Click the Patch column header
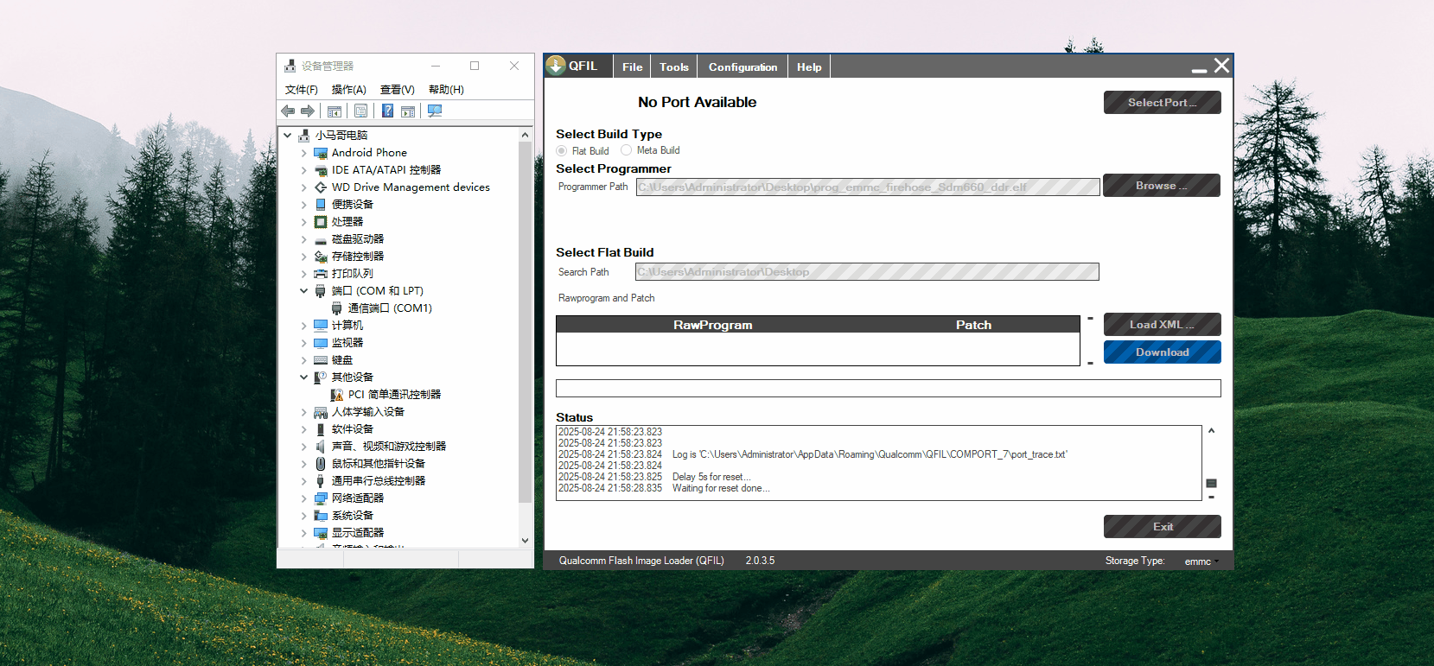 coord(973,325)
